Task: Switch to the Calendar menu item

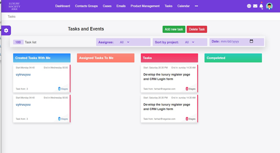Action: pos(183,6)
